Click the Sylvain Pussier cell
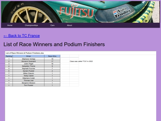Image resolution: width=161 pixels, height=121 pixels. tap(29, 71)
